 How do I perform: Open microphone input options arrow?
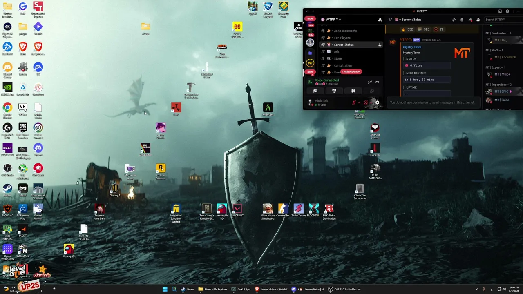(359, 102)
